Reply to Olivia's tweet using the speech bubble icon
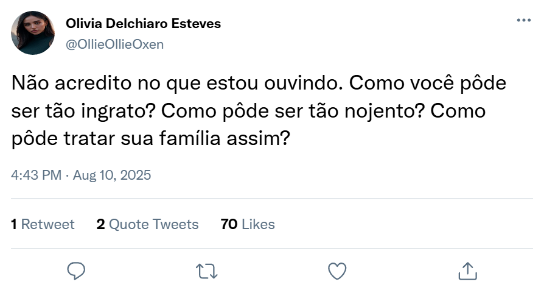544x304 pixels. point(76,270)
